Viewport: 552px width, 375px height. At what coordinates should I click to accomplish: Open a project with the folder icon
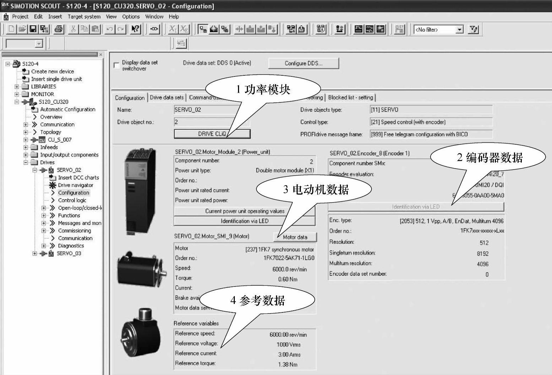(x=22, y=29)
